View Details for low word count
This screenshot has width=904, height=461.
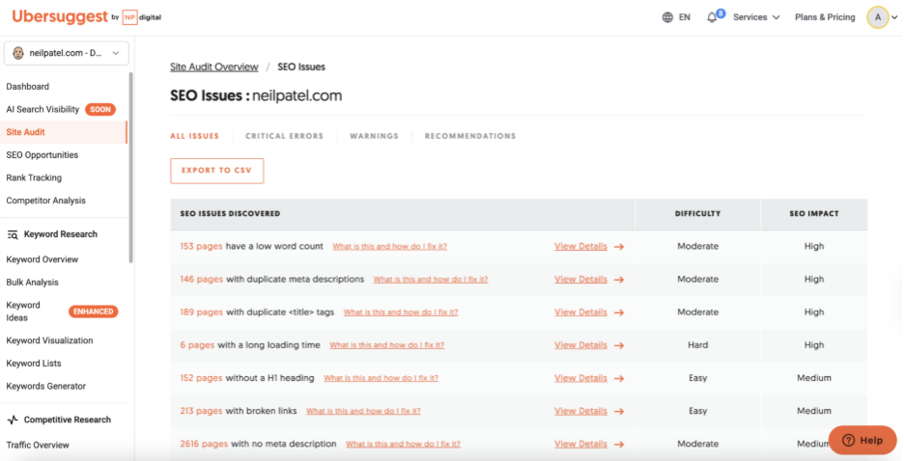point(580,246)
